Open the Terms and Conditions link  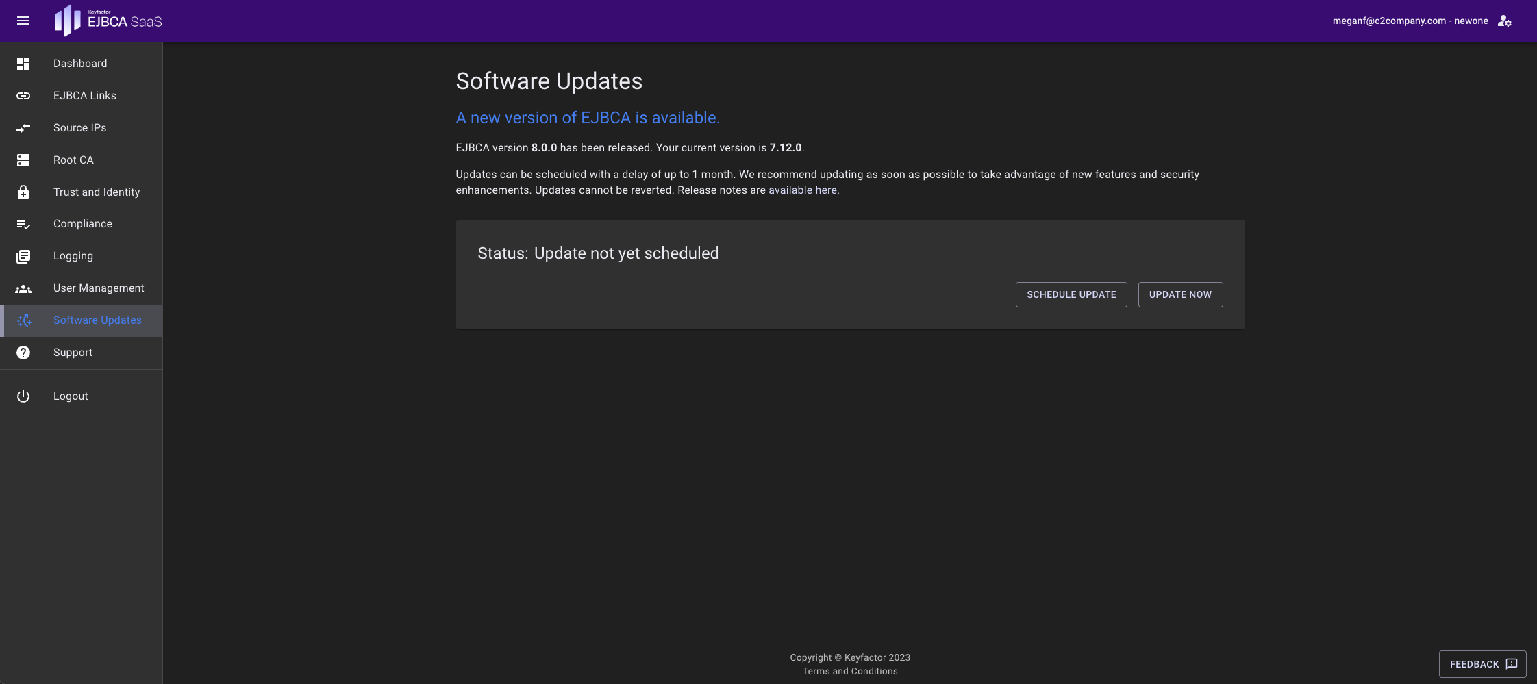coord(849,672)
